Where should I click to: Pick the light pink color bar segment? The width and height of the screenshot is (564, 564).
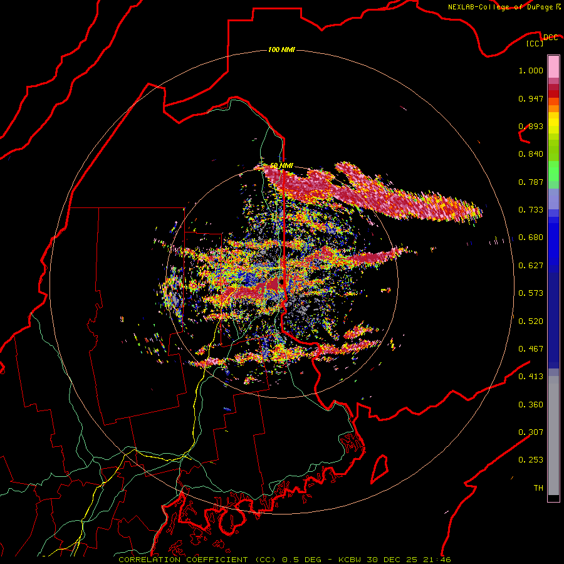[553, 66]
